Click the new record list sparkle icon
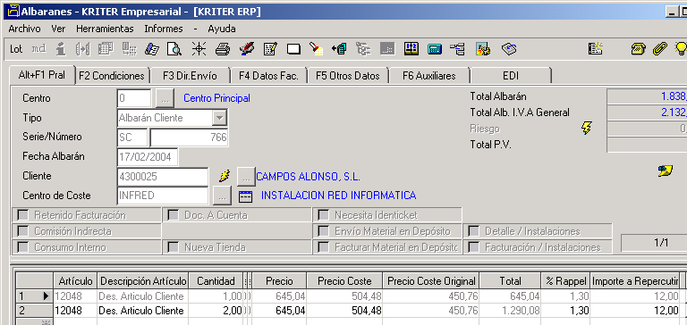Image resolution: width=687 pixels, height=325 pixels. (x=596, y=49)
